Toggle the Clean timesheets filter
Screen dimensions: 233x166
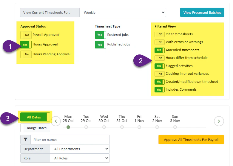pyautogui.click(x=159, y=34)
